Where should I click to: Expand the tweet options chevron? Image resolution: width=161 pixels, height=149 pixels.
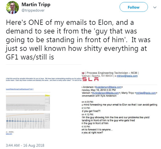click(x=155, y=7)
